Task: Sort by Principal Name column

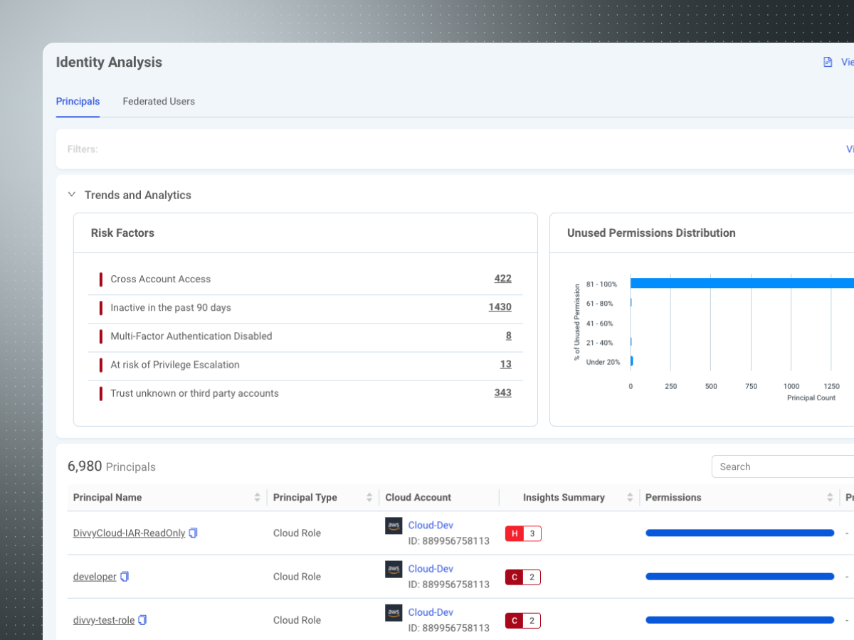Action: [257, 498]
